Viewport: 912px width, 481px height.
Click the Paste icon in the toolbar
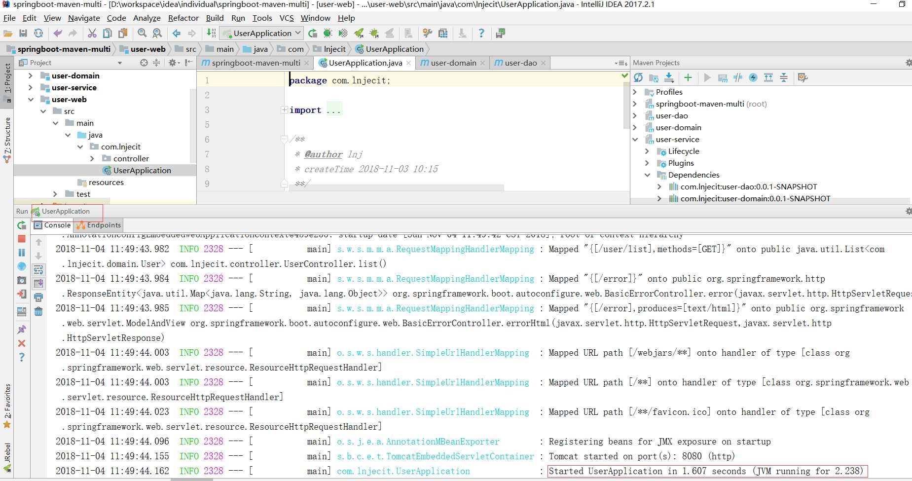click(x=123, y=33)
